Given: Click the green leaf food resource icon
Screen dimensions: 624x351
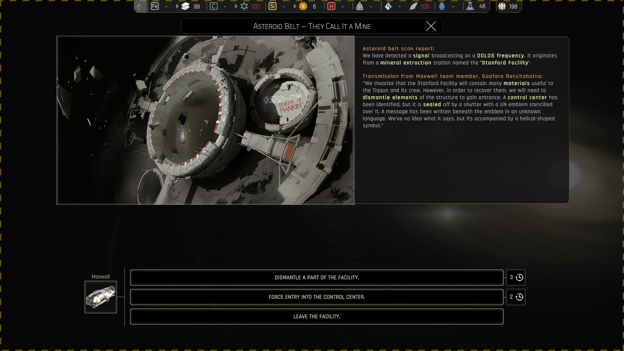Looking at the screenshot, I should 413,6.
